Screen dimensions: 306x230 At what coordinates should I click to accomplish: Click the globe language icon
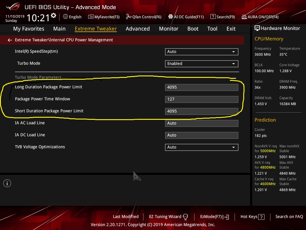coord(65,17)
